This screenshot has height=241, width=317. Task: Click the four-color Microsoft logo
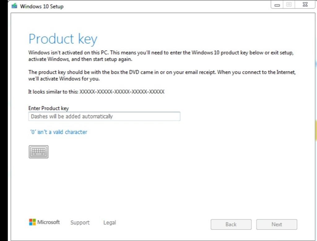(x=32, y=222)
